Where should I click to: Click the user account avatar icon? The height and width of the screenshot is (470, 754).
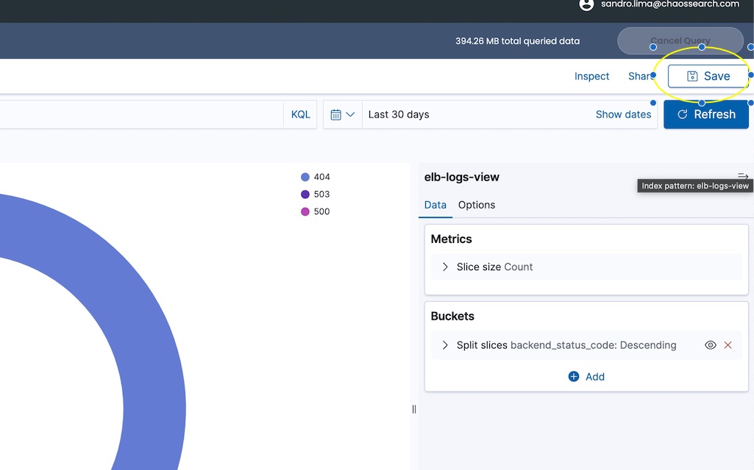click(x=586, y=5)
